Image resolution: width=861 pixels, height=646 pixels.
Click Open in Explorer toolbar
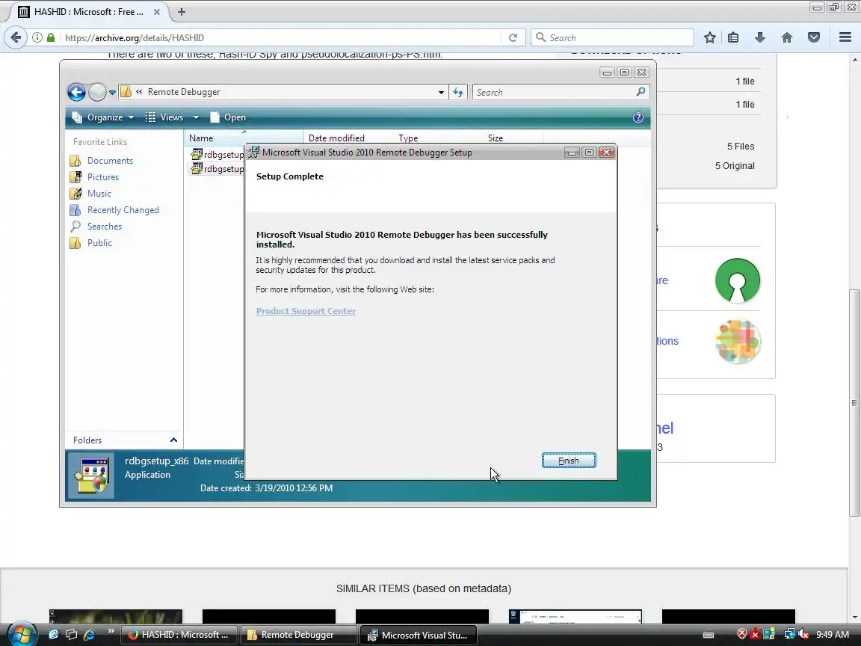(228, 117)
